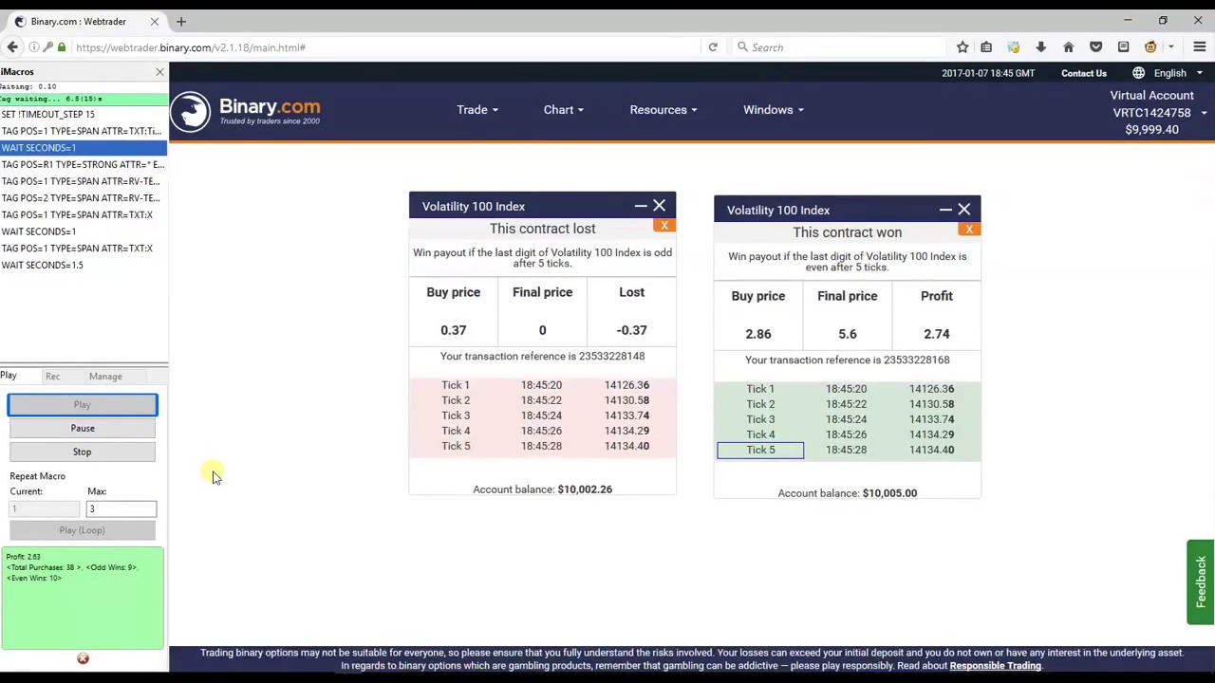Open the Downloads arrow icon

point(1041,47)
